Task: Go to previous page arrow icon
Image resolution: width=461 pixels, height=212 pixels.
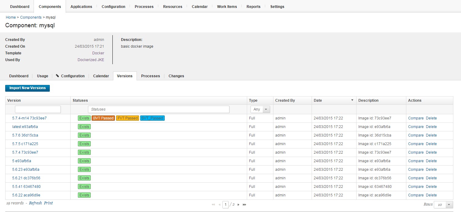Action: pos(220,205)
